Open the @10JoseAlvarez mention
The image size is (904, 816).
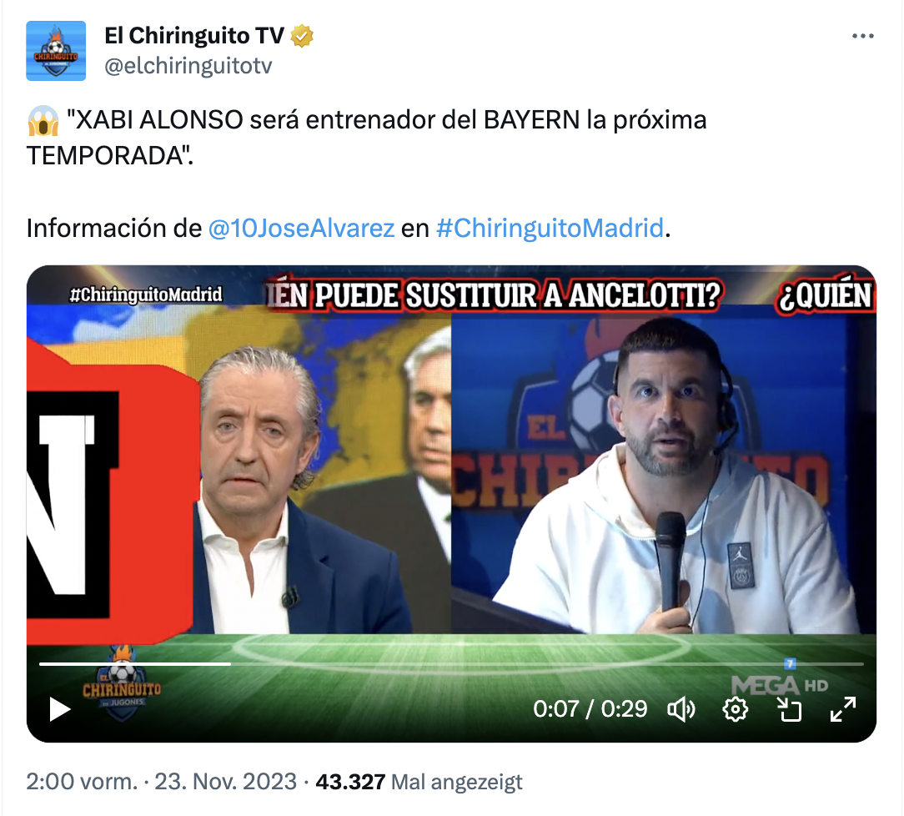pos(301,229)
